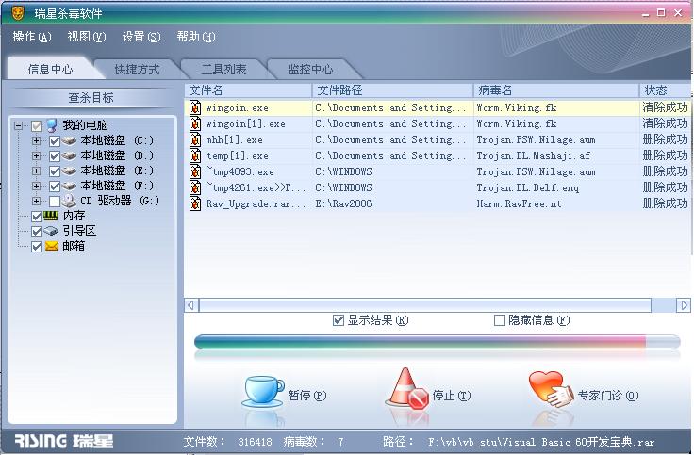Image resolution: width=694 pixels, height=455 pixels.
Task: Click the 暂停(P) pause button label
Action: pyautogui.click(x=306, y=395)
